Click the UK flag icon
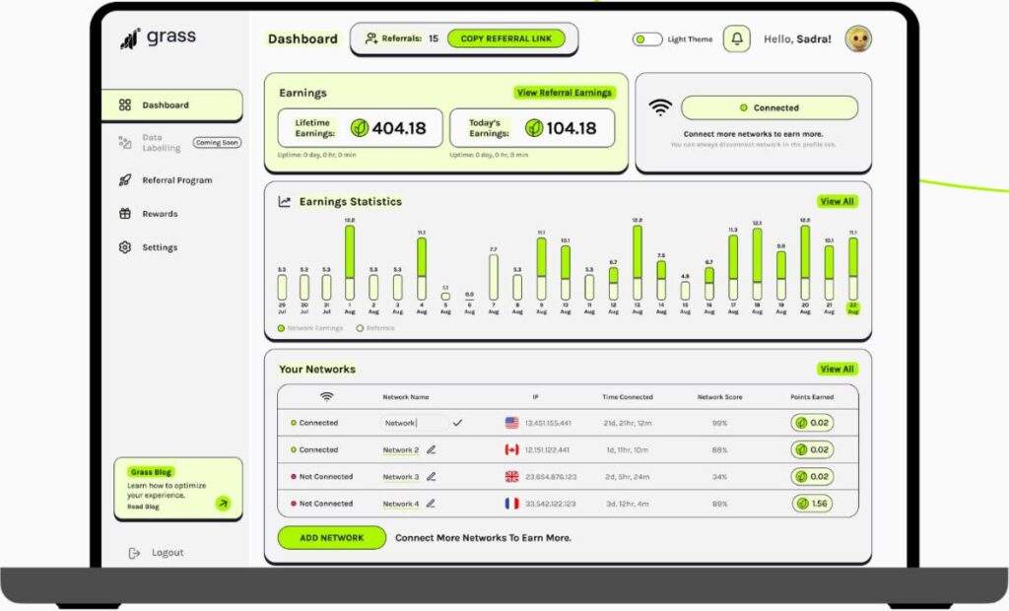This screenshot has width=1009, height=611. [511, 477]
